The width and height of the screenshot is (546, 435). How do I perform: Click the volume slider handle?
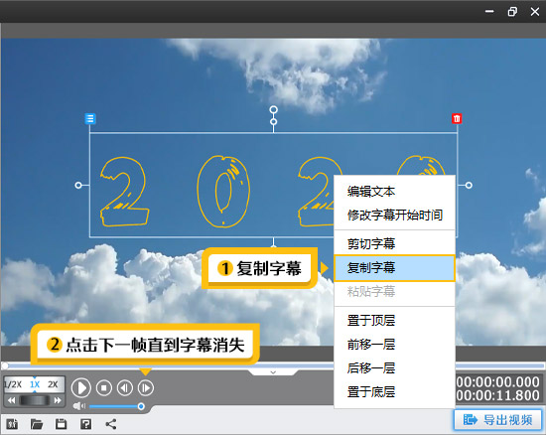tap(141, 406)
